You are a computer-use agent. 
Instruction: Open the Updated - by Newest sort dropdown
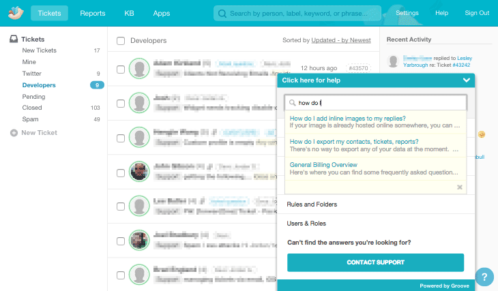pos(340,40)
